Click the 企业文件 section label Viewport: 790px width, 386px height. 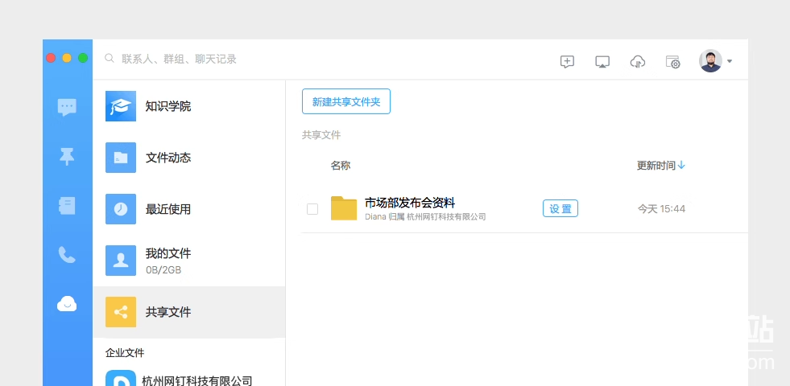(x=125, y=353)
